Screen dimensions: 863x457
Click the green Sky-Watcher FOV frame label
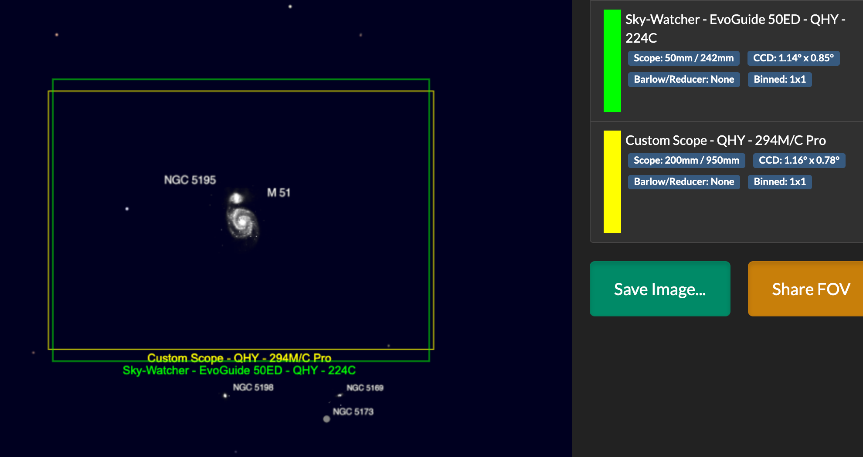pos(239,370)
